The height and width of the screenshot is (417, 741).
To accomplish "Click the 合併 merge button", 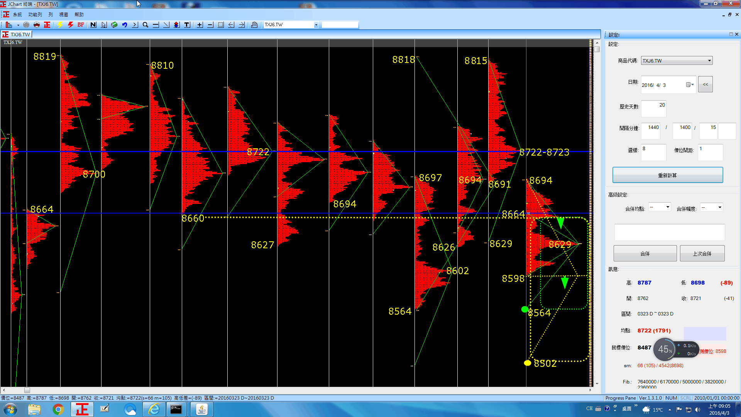I will (x=645, y=254).
